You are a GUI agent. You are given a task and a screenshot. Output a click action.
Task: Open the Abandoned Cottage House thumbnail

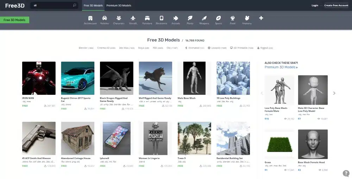(x=78, y=138)
